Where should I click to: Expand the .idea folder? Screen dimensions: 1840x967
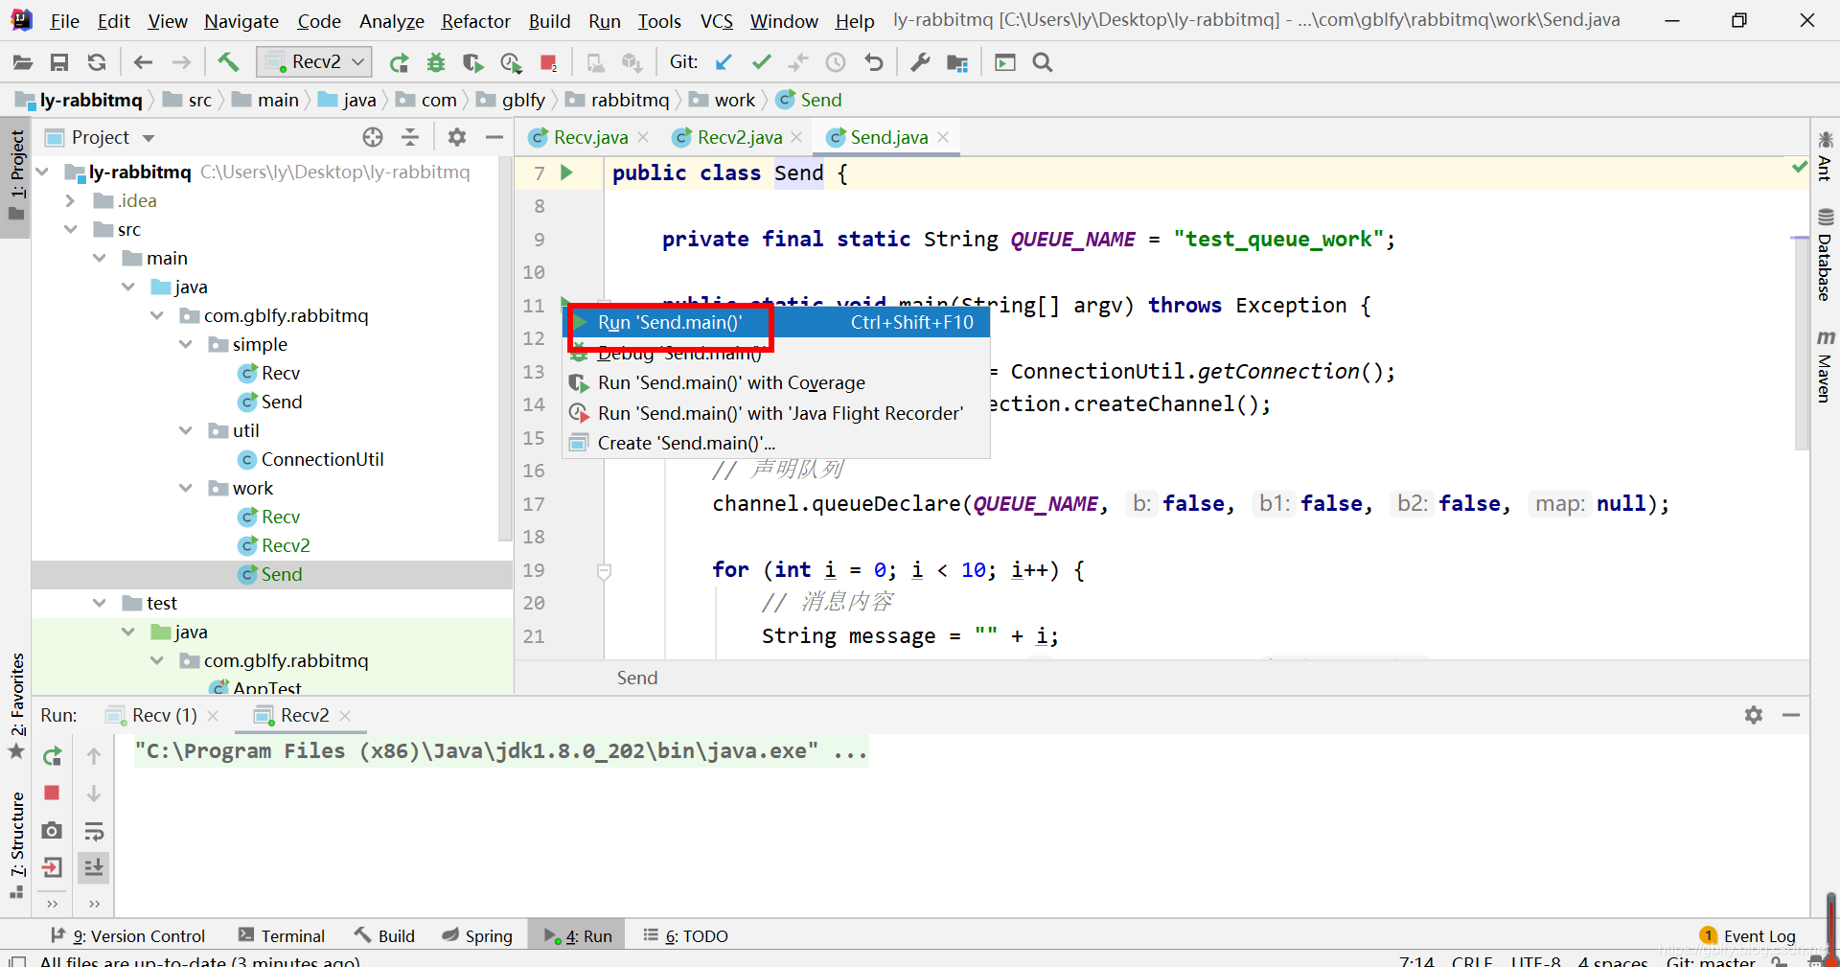[x=70, y=201]
